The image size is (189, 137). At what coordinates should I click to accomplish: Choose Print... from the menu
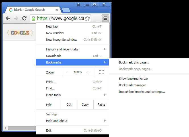73,82
